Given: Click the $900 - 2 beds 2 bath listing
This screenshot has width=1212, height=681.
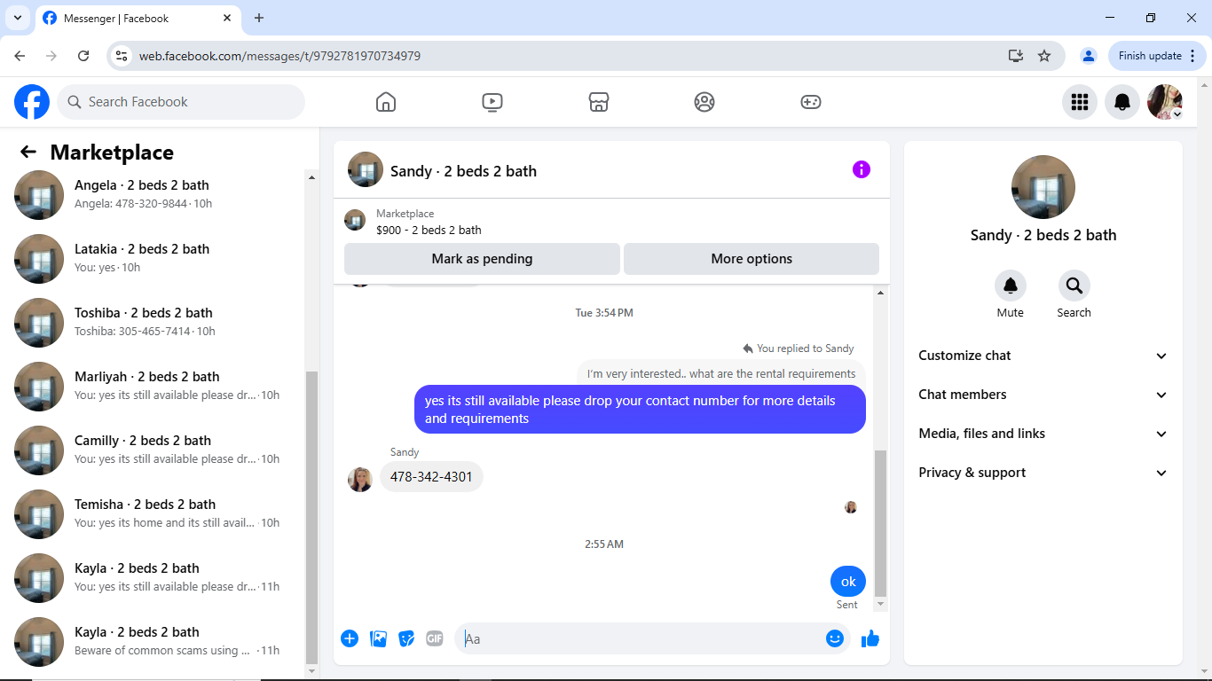Looking at the screenshot, I should [x=429, y=230].
